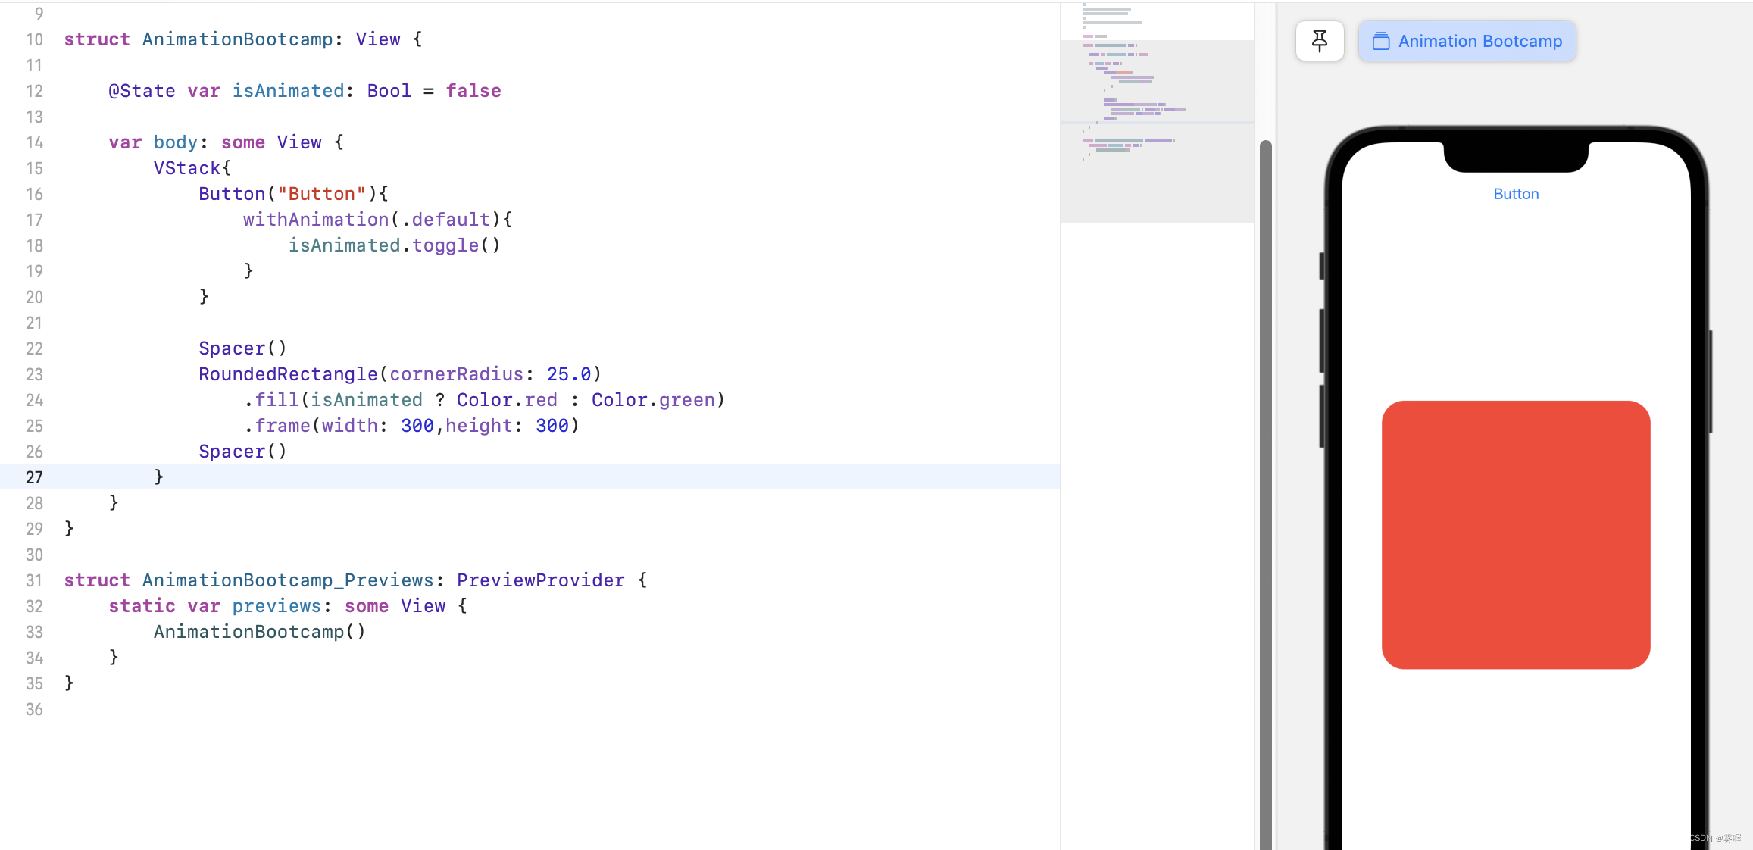Click the Color.green token on line 24
The image size is (1753, 850).
point(655,400)
